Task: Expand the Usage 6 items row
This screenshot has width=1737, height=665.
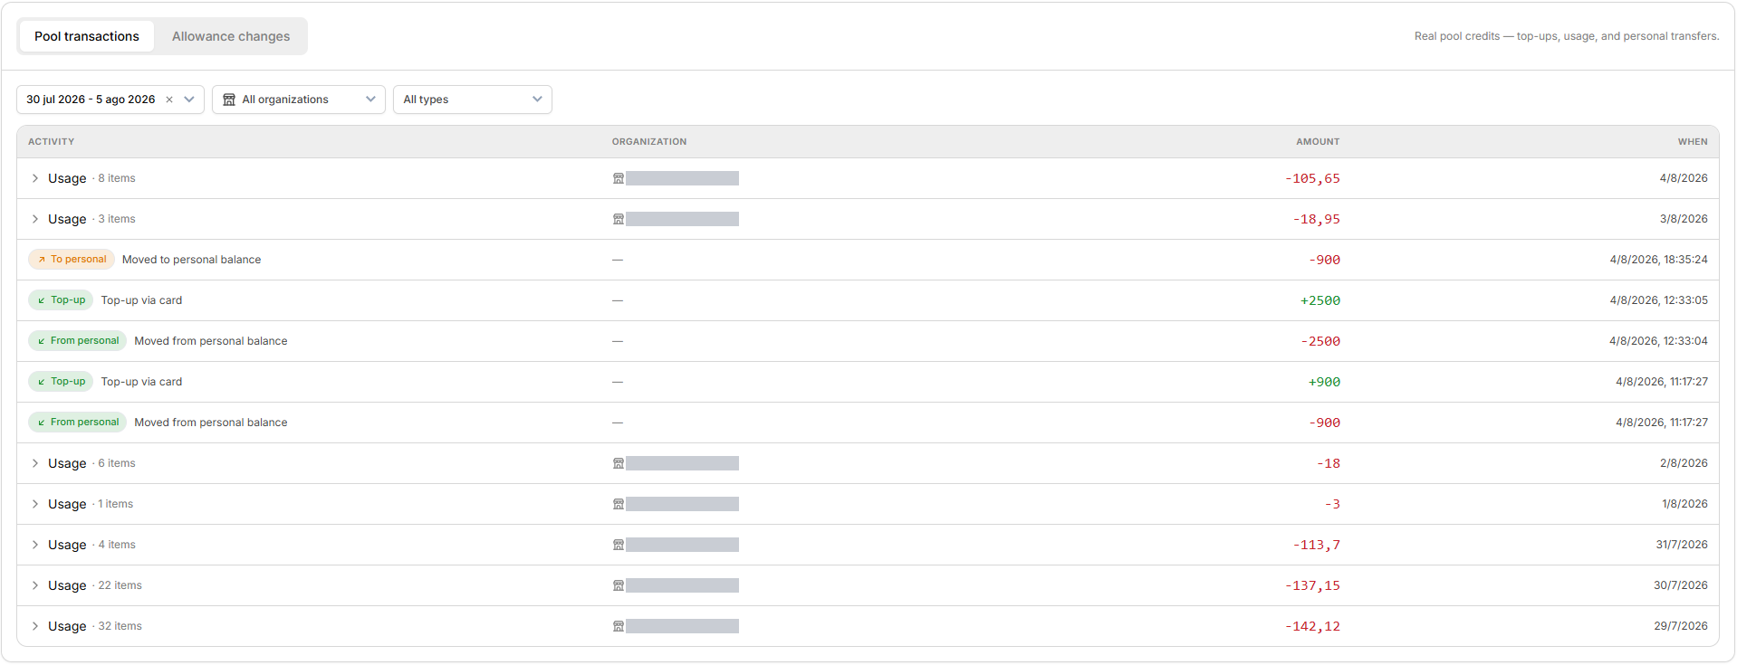Action: (x=35, y=463)
